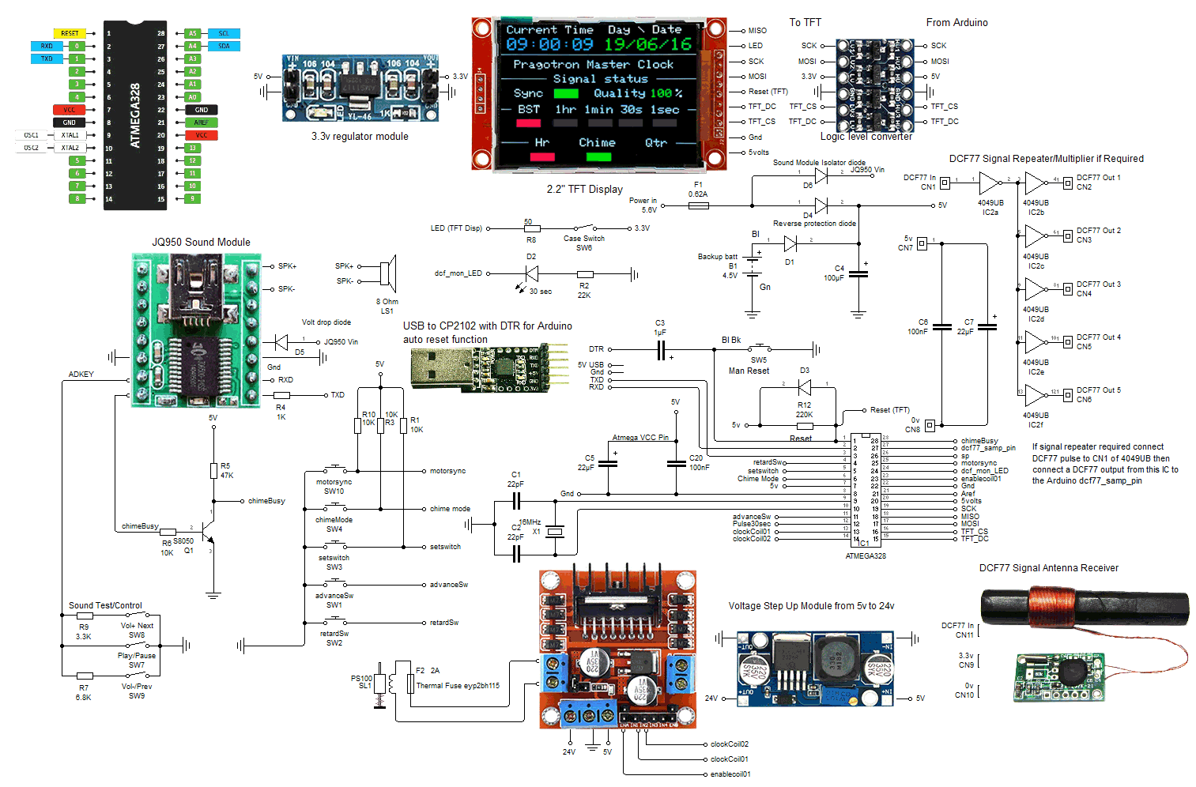
Task: Select the ADKEY net label
Action: [x=81, y=375]
